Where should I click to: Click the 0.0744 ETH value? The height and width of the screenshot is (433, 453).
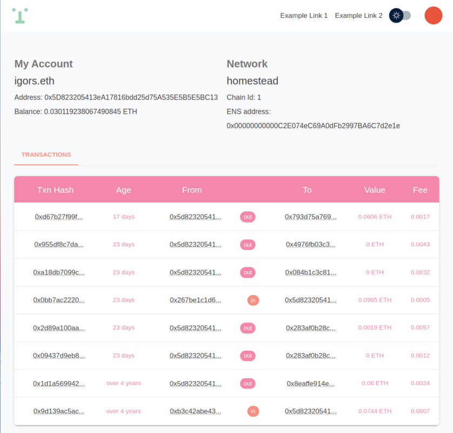[375, 411]
